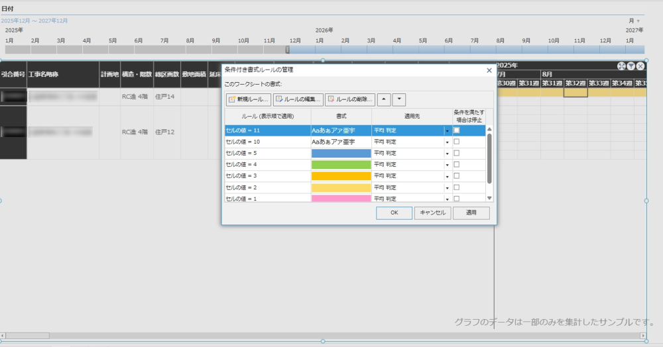Screen dimensions: 663x347
Task: Click the orange format swatch of rule = 3
Action: (x=341, y=176)
